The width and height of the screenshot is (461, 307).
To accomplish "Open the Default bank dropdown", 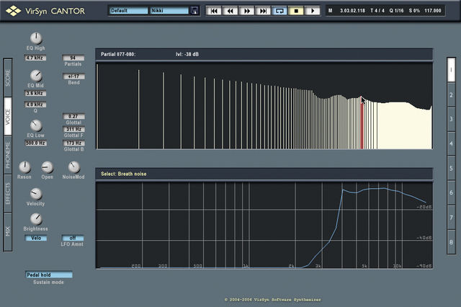I will (128, 11).
